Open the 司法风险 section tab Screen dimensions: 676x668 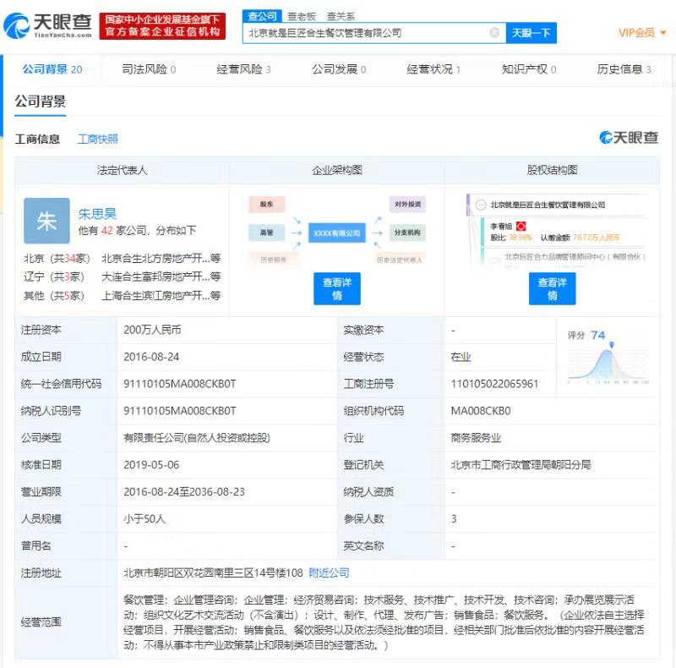click(149, 69)
